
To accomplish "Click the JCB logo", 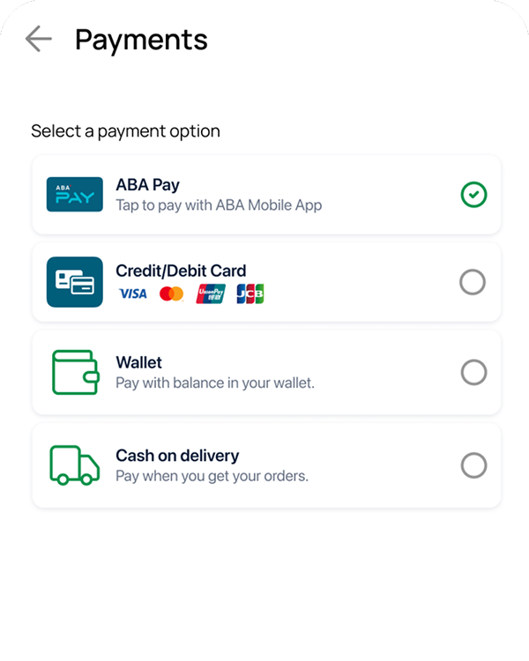I will (x=250, y=293).
